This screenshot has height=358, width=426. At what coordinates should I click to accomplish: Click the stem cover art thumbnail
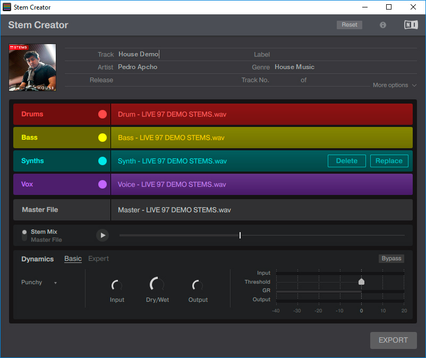coord(32,67)
